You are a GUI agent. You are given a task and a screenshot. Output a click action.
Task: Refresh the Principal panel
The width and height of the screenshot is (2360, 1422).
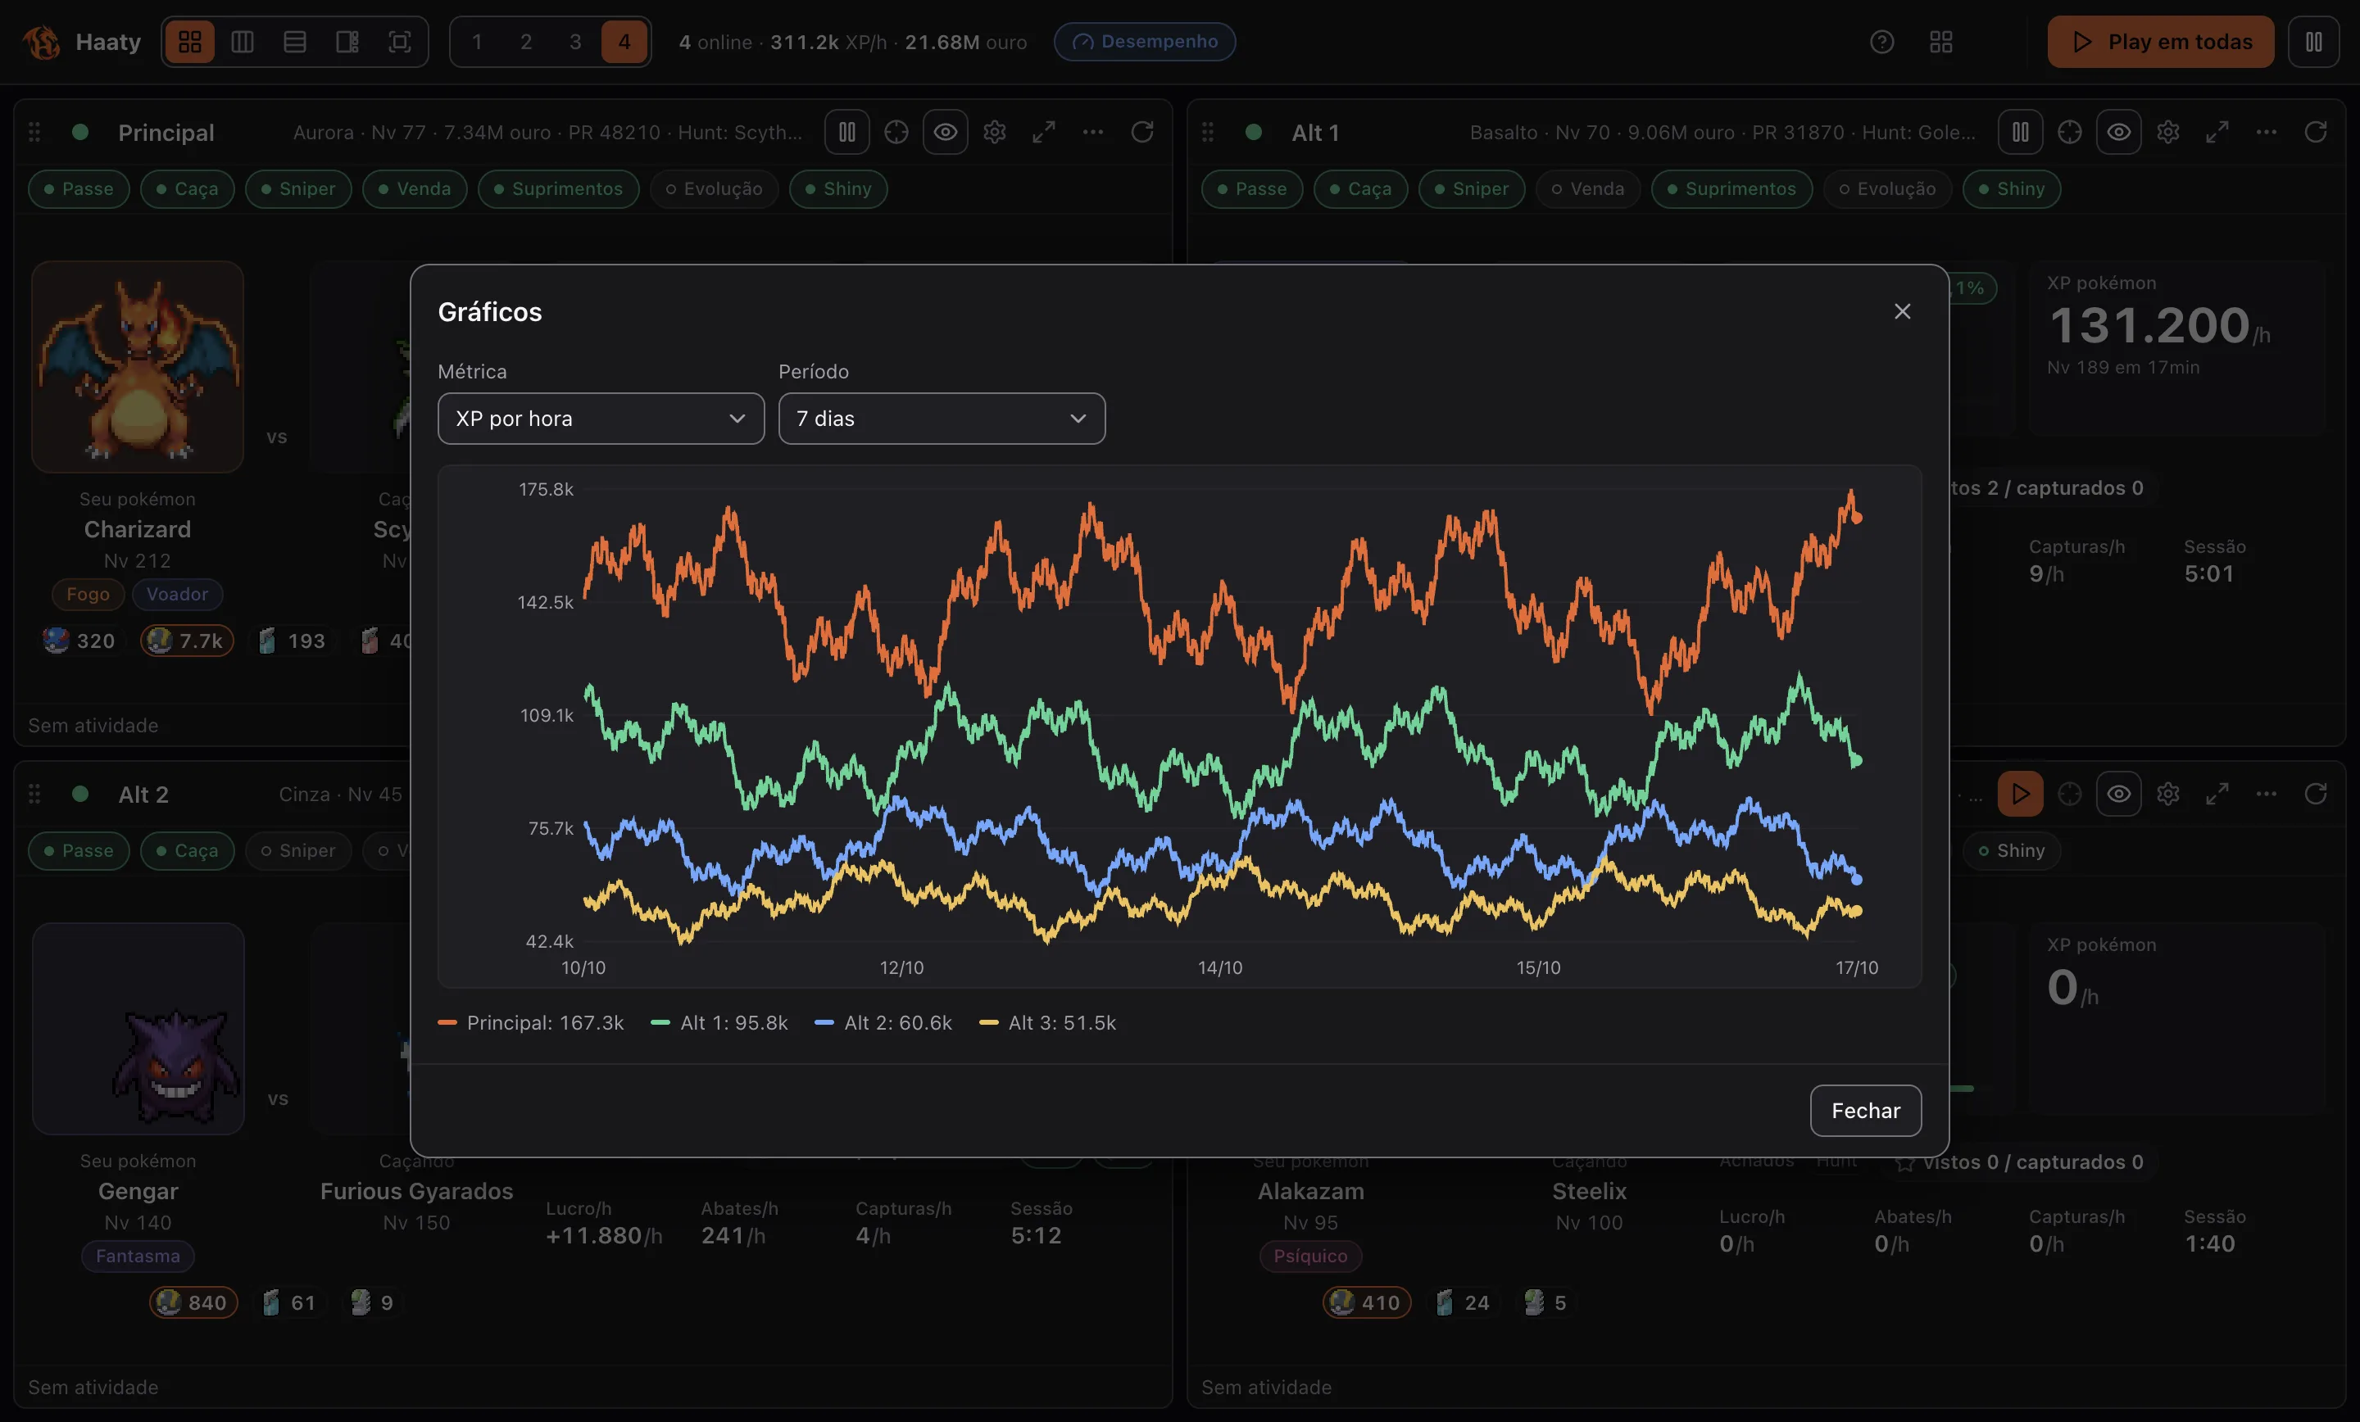click(1141, 132)
